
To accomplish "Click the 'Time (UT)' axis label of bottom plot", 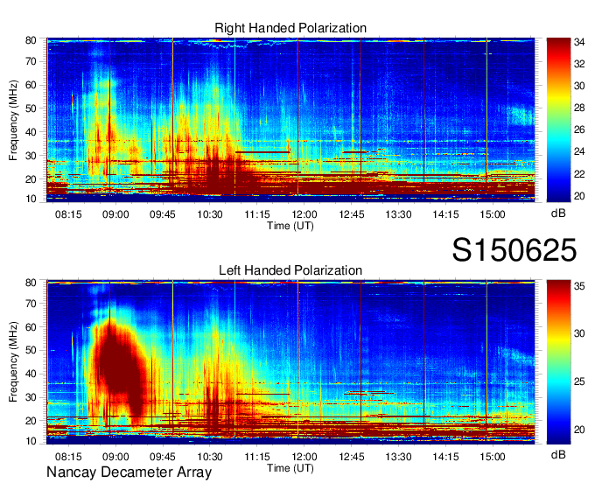I will click(290, 468).
